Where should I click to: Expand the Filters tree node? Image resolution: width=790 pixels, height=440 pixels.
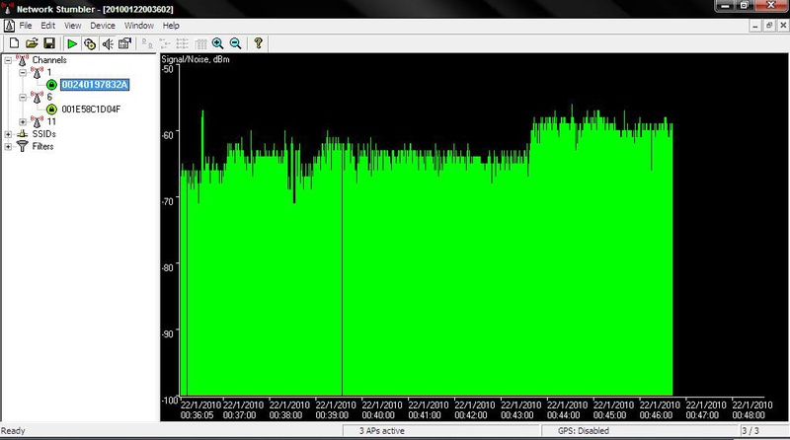[x=9, y=146]
